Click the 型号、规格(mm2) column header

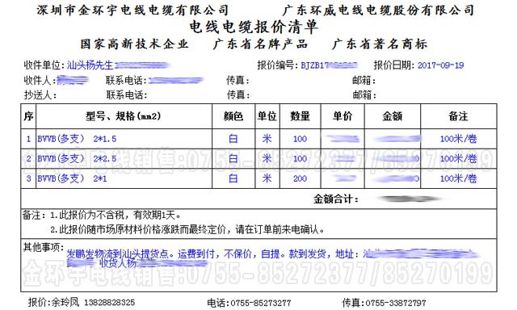click(x=123, y=116)
